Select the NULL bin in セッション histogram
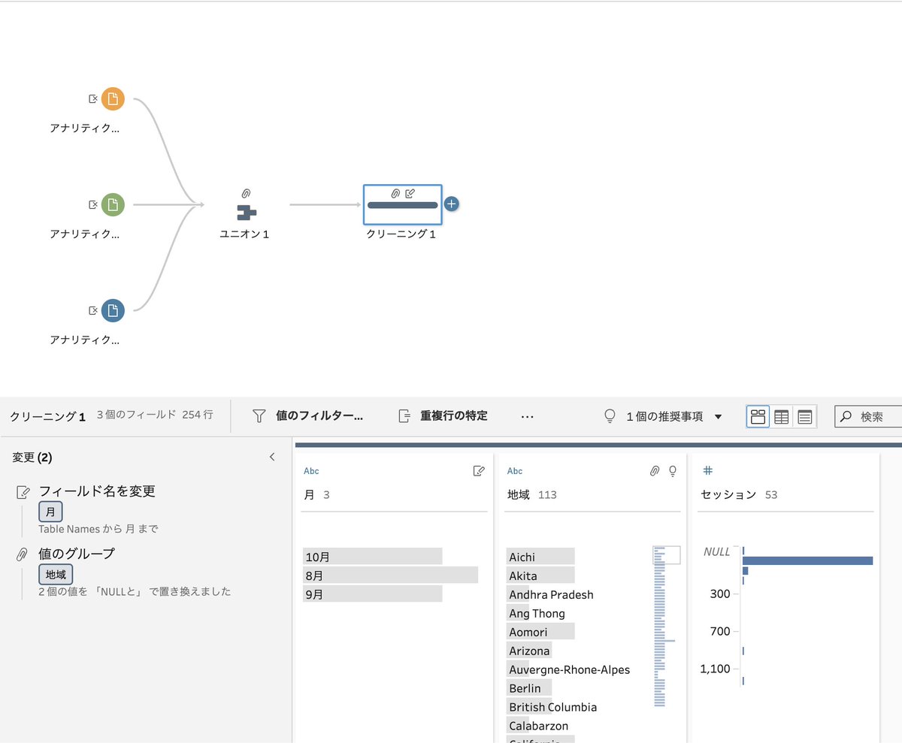902x743 pixels. [x=743, y=551]
